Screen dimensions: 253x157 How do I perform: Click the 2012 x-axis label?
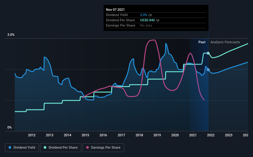[32, 135]
